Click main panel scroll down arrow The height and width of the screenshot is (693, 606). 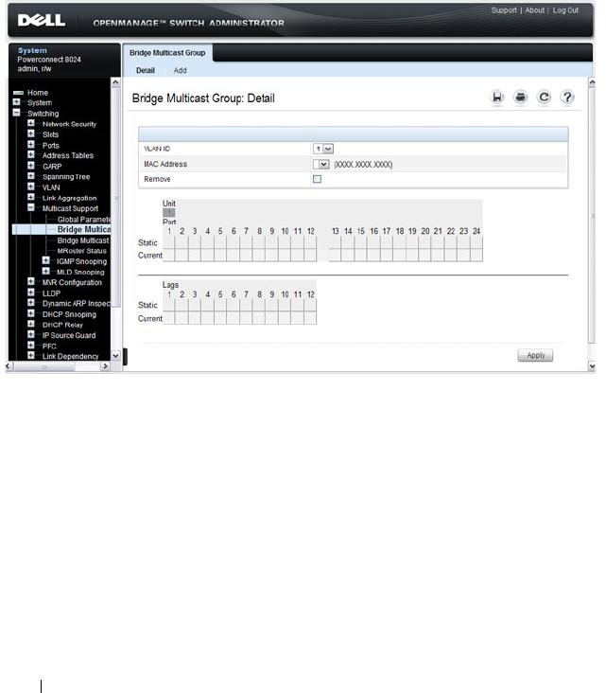click(592, 366)
